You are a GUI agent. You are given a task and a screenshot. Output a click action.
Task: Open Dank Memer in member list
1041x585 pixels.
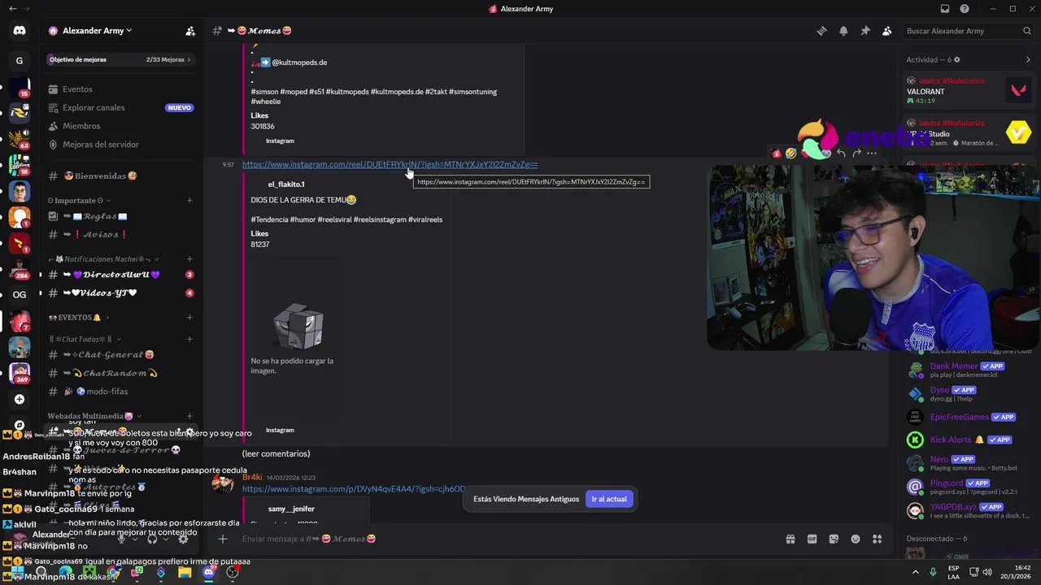tap(968, 370)
